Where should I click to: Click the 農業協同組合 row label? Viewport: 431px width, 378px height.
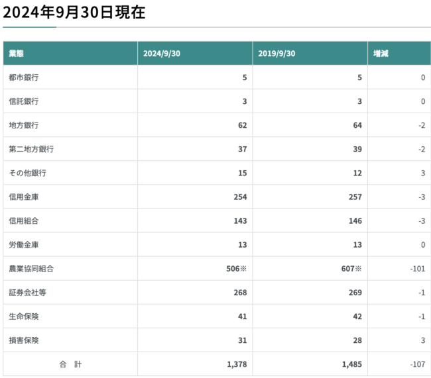(x=31, y=269)
